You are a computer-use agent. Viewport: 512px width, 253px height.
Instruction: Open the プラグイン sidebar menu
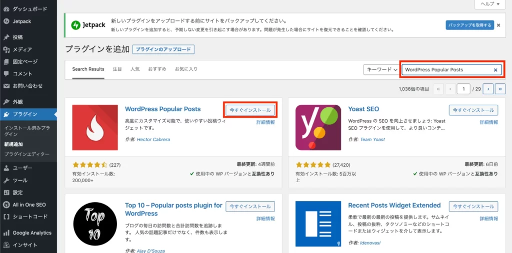point(25,114)
